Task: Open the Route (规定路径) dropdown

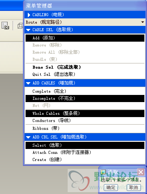Action: [85, 22]
